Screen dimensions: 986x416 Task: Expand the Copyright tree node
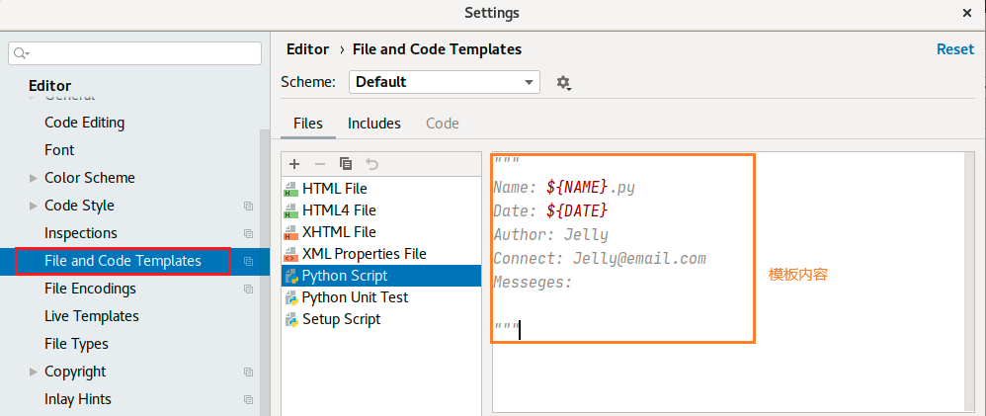pos(34,372)
